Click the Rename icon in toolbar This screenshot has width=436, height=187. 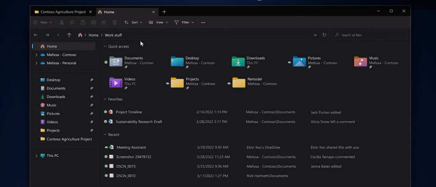point(93,22)
